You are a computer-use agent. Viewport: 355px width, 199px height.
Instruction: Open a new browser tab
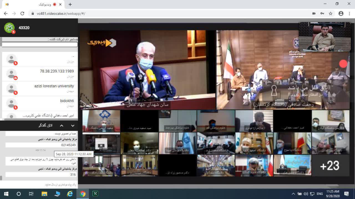pyautogui.click(x=70, y=4)
